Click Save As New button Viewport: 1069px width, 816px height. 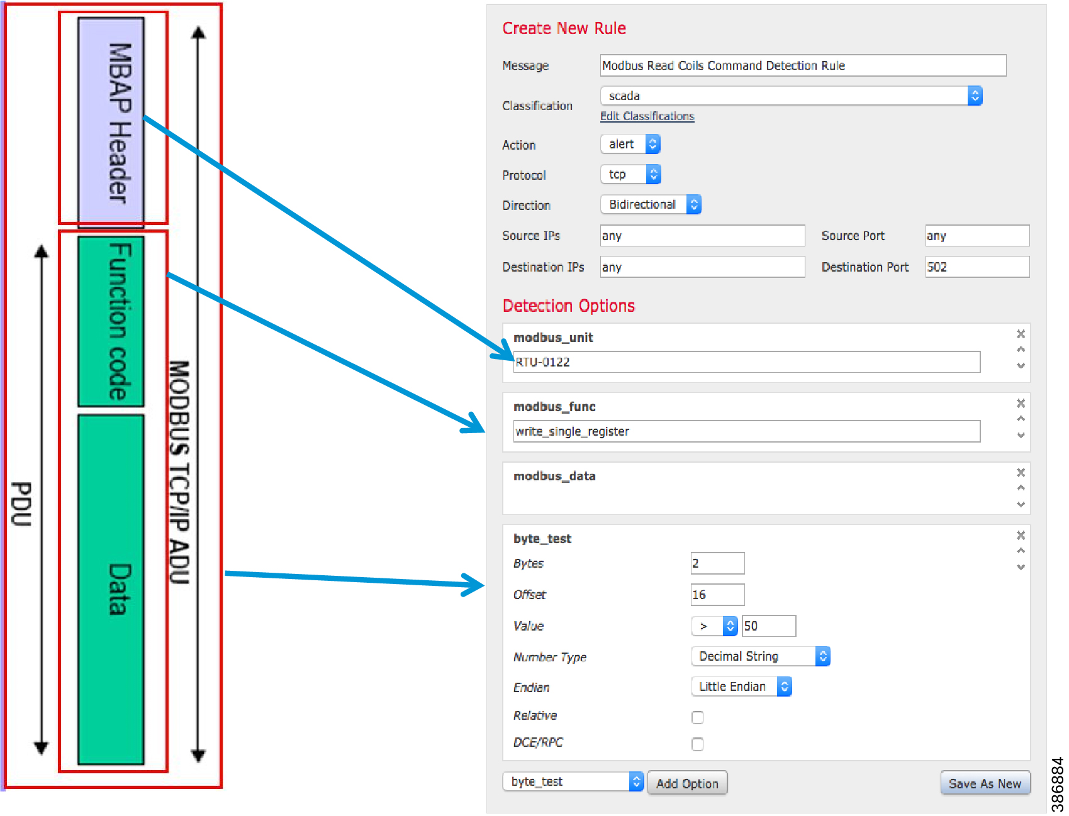(985, 783)
